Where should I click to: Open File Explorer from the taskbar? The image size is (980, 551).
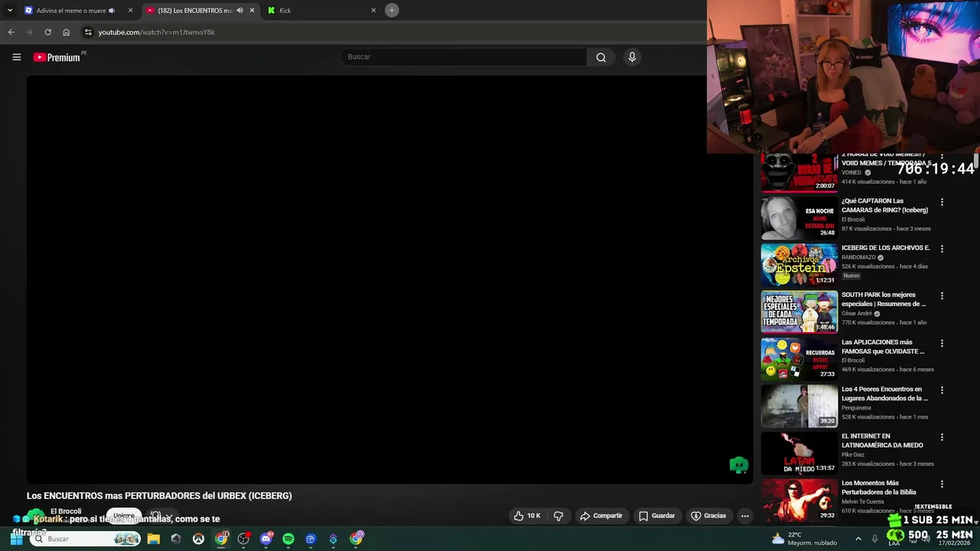click(153, 539)
